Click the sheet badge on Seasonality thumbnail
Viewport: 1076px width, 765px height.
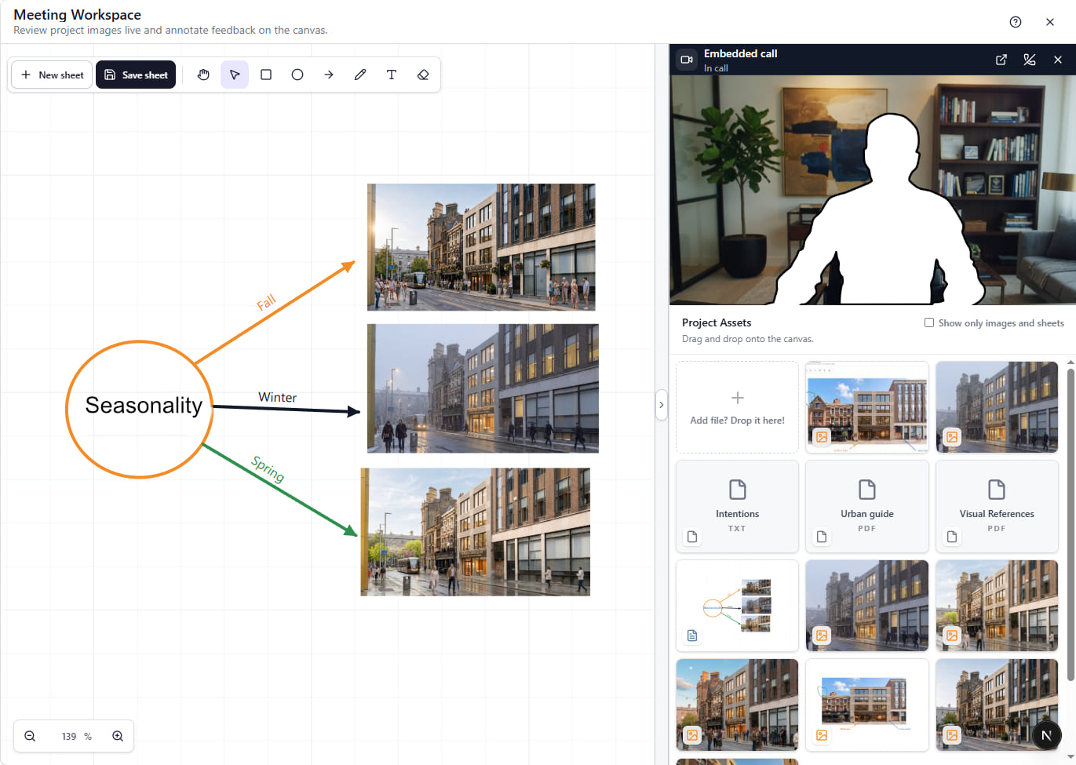[692, 636]
